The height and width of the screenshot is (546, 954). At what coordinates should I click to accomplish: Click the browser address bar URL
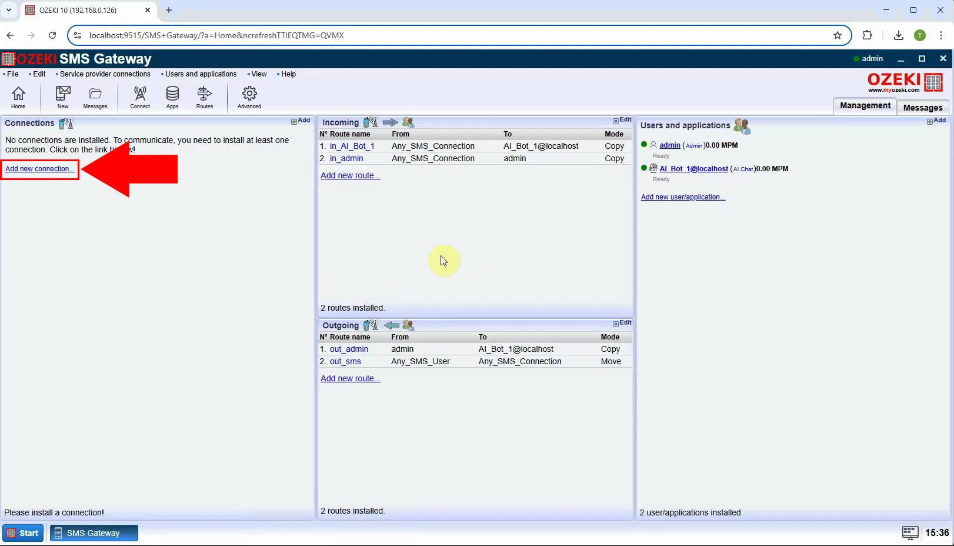(216, 35)
